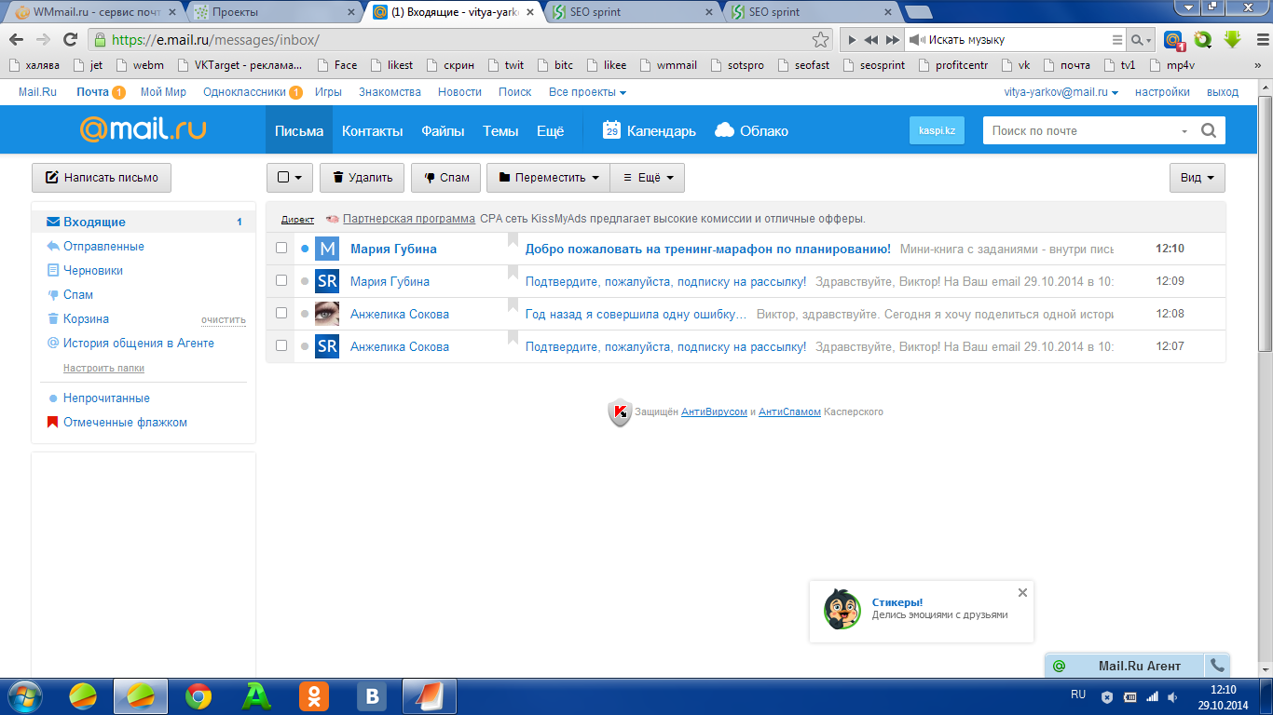Open the Вид view dropdown
The width and height of the screenshot is (1273, 715).
(1198, 178)
